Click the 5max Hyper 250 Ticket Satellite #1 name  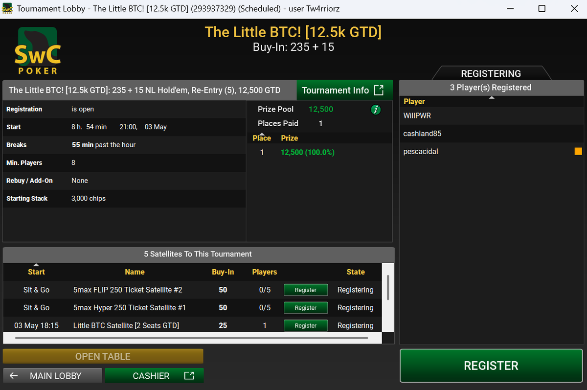click(130, 308)
